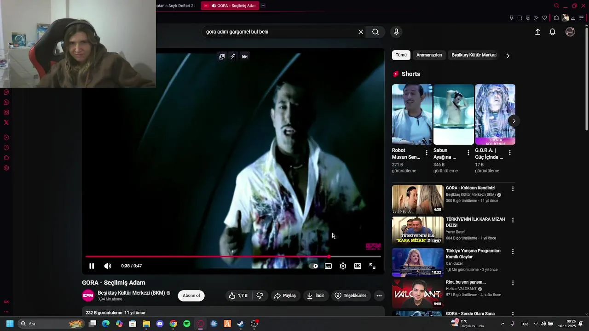Open Spotify from Windows taskbar
The height and width of the screenshot is (331, 589).
187,324
